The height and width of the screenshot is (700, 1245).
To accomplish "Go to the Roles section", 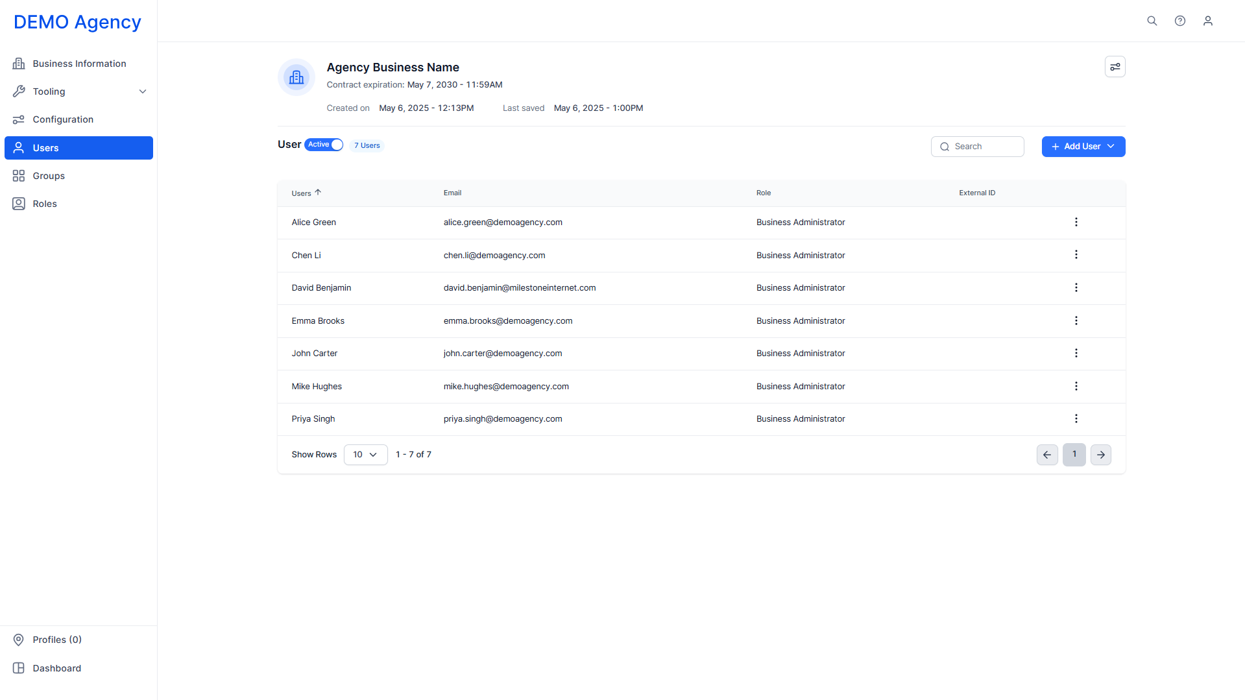I will 79,204.
